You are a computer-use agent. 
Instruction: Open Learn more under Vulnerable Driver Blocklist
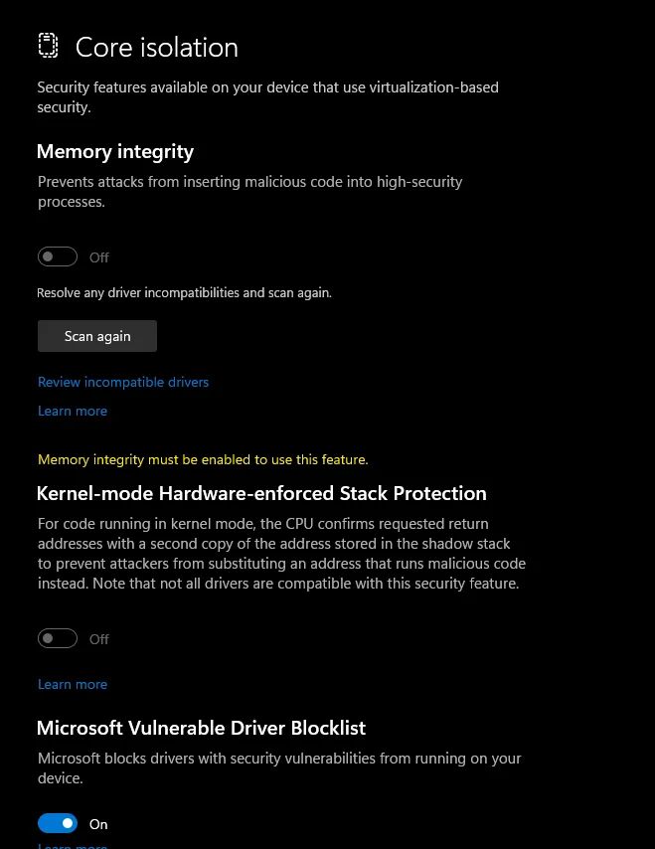[73, 845]
